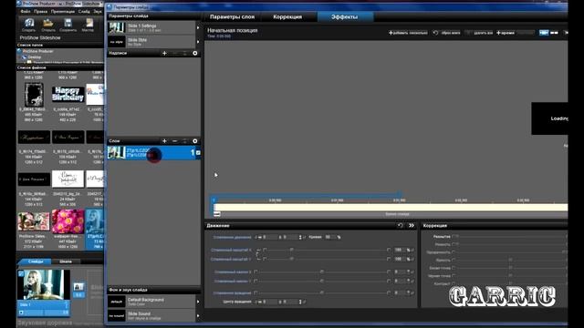Remove layer with Слои minus icon
Screen dimensions: 584x328
point(174,141)
